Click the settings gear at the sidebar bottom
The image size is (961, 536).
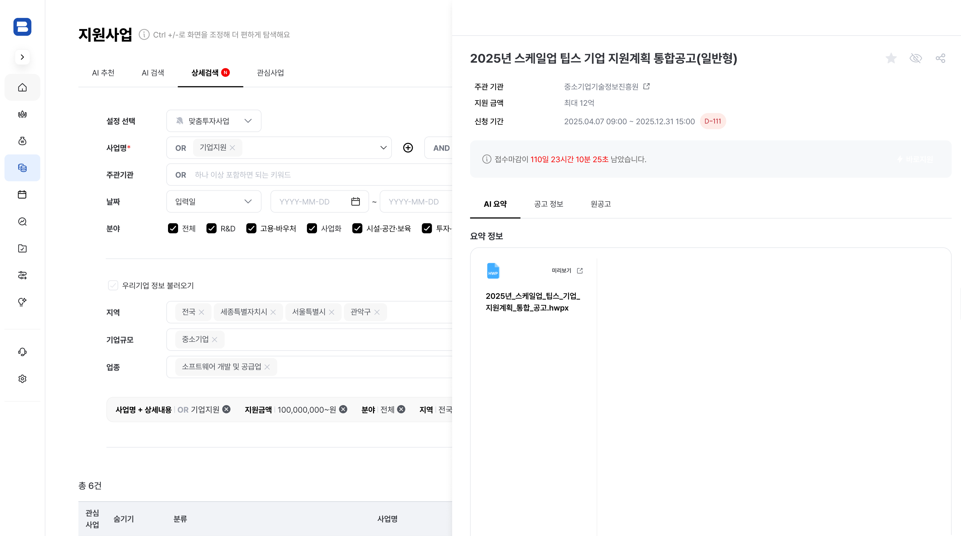pyautogui.click(x=22, y=379)
